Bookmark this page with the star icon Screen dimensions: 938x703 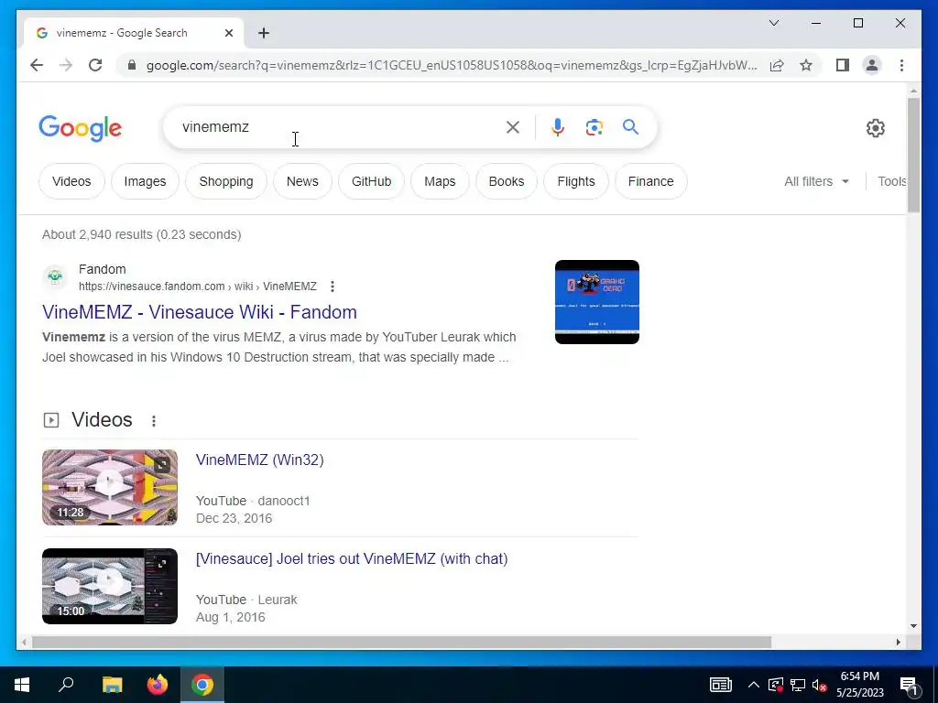(x=806, y=65)
